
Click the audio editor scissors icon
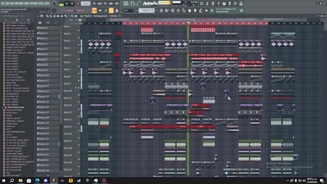click(207, 3)
